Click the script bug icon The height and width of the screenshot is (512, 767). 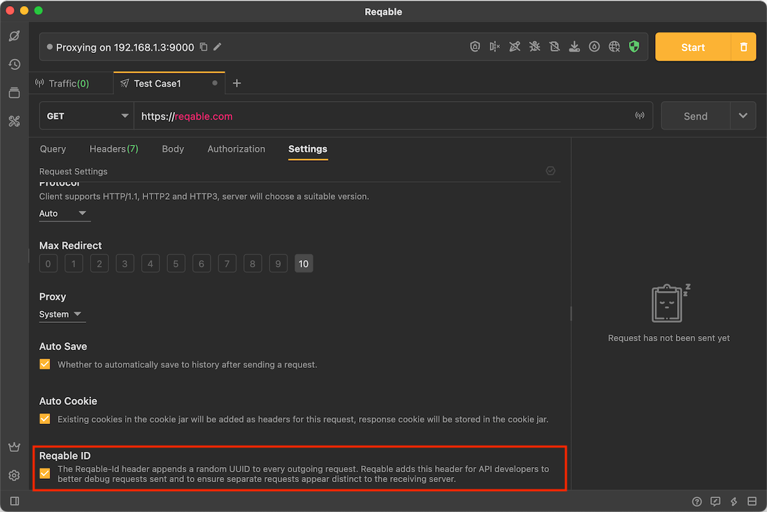point(535,46)
